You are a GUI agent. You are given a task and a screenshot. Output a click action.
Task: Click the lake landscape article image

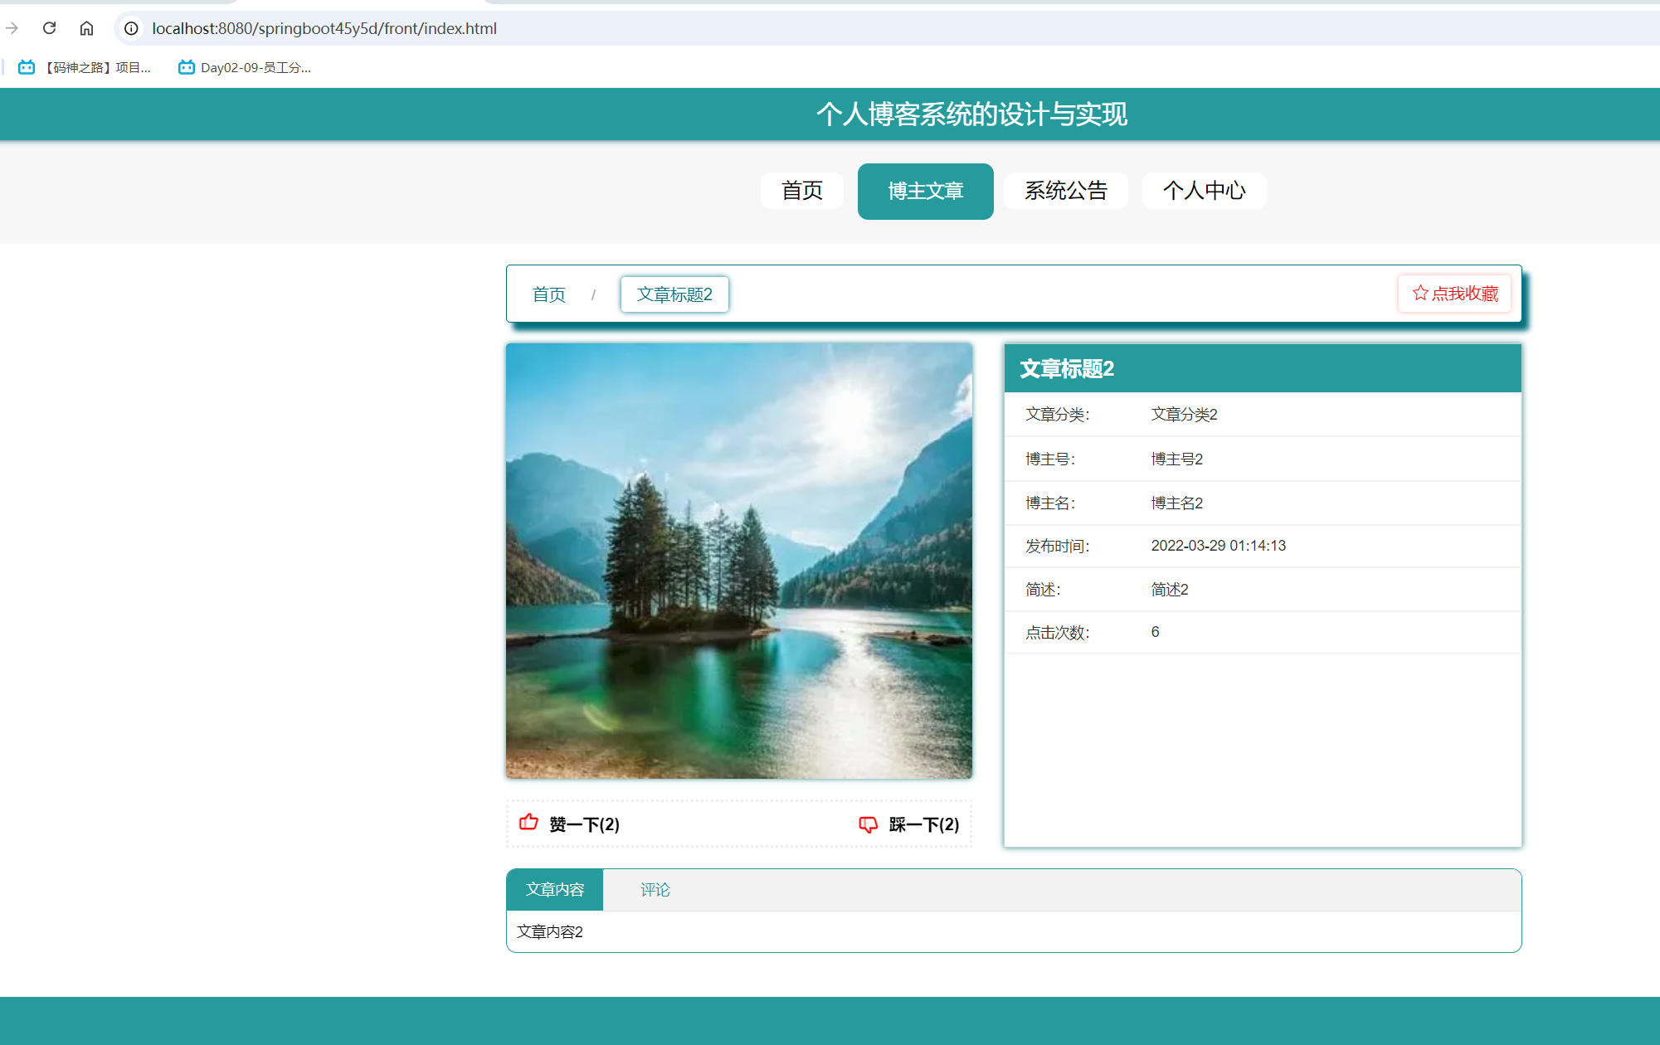pyautogui.click(x=738, y=561)
